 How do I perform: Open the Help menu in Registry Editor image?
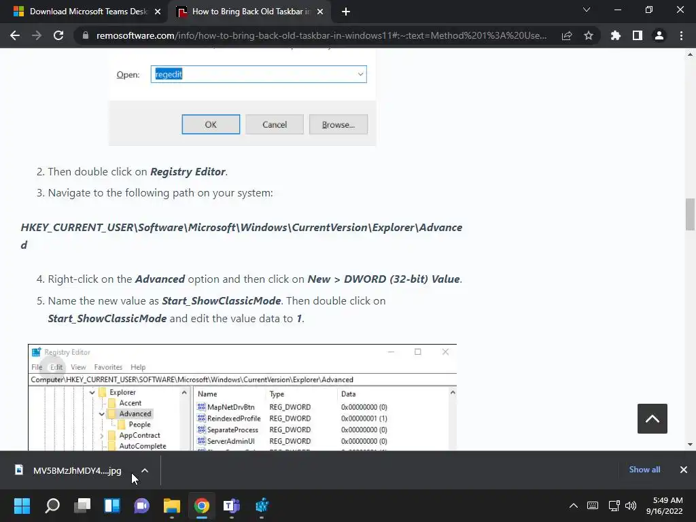(138, 367)
